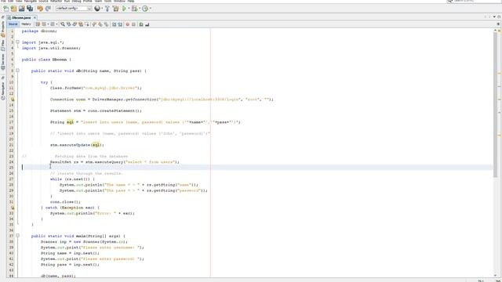Viewport: 502px width, 282px height.
Task: Click the Stop Macro Recording icon
Action: pos(133,24)
